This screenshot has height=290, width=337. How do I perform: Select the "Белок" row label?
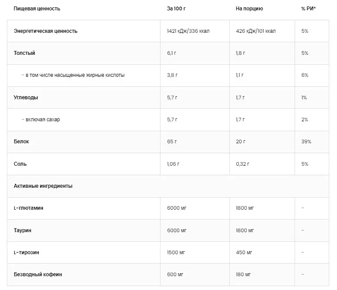coord(22,142)
